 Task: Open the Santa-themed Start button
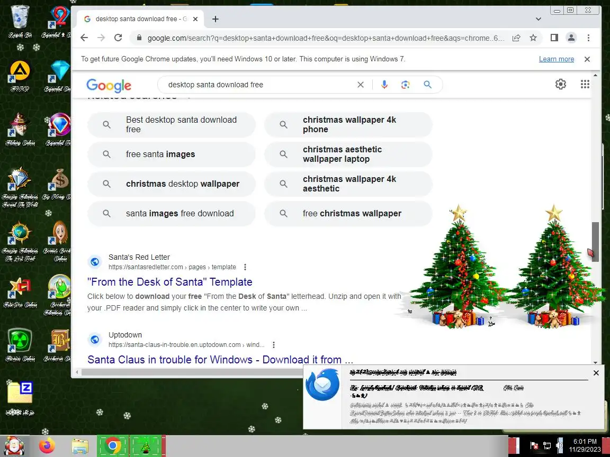pos(14,446)
